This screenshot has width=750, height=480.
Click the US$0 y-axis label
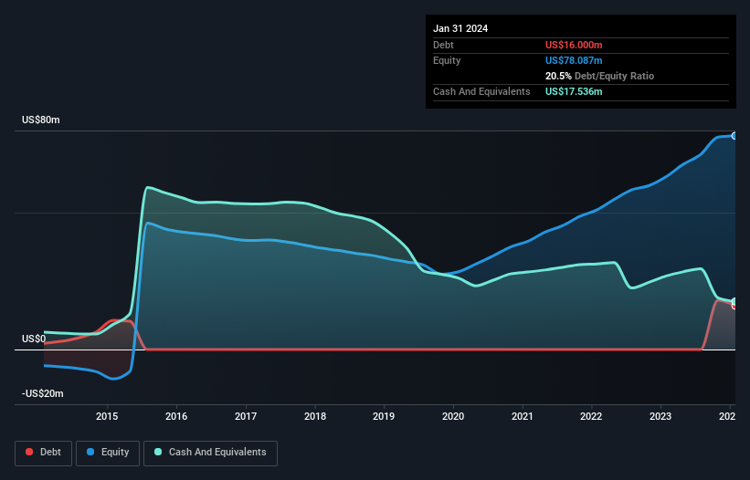[34, 339]
